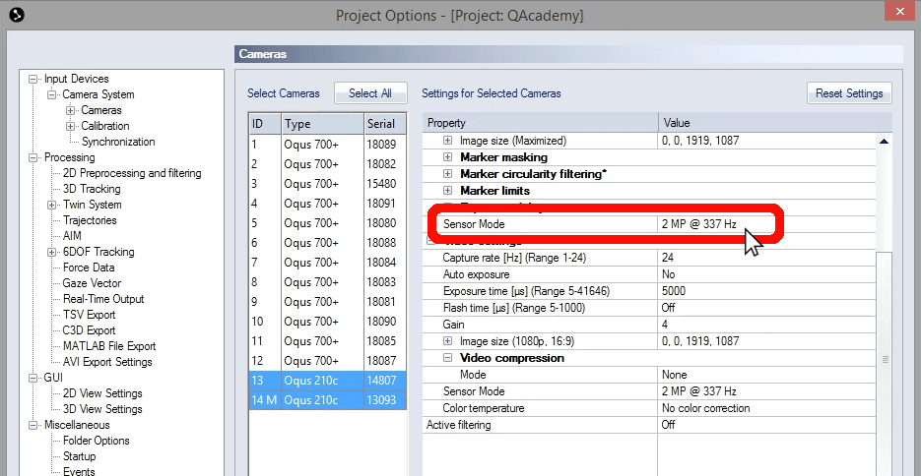
Task: Open C3D Export settings
Action: tap(90, 330)
